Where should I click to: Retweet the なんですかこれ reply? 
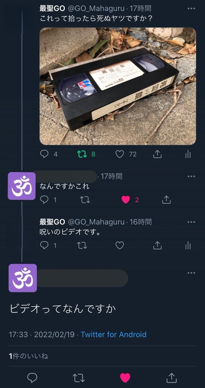click(85, 200)
